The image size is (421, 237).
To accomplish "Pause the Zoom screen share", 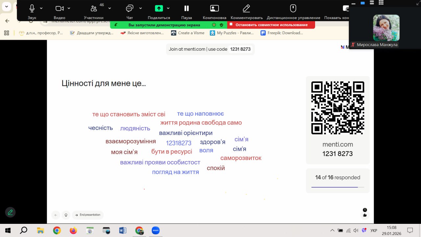I will coord(186,9).
